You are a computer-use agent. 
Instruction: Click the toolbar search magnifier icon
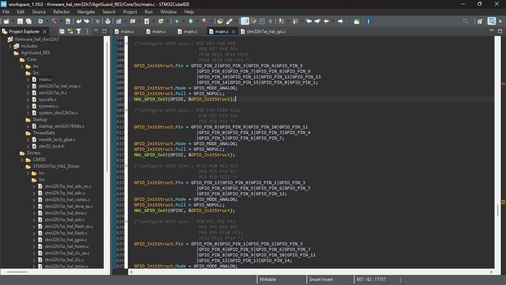click(466, 21)
